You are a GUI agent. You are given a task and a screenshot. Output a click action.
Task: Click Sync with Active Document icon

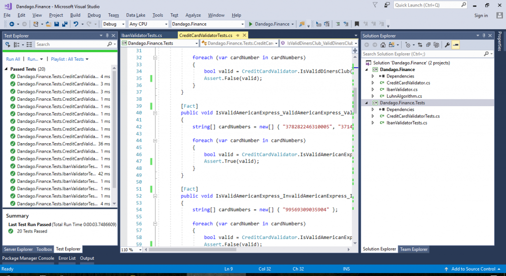point(420,45)
